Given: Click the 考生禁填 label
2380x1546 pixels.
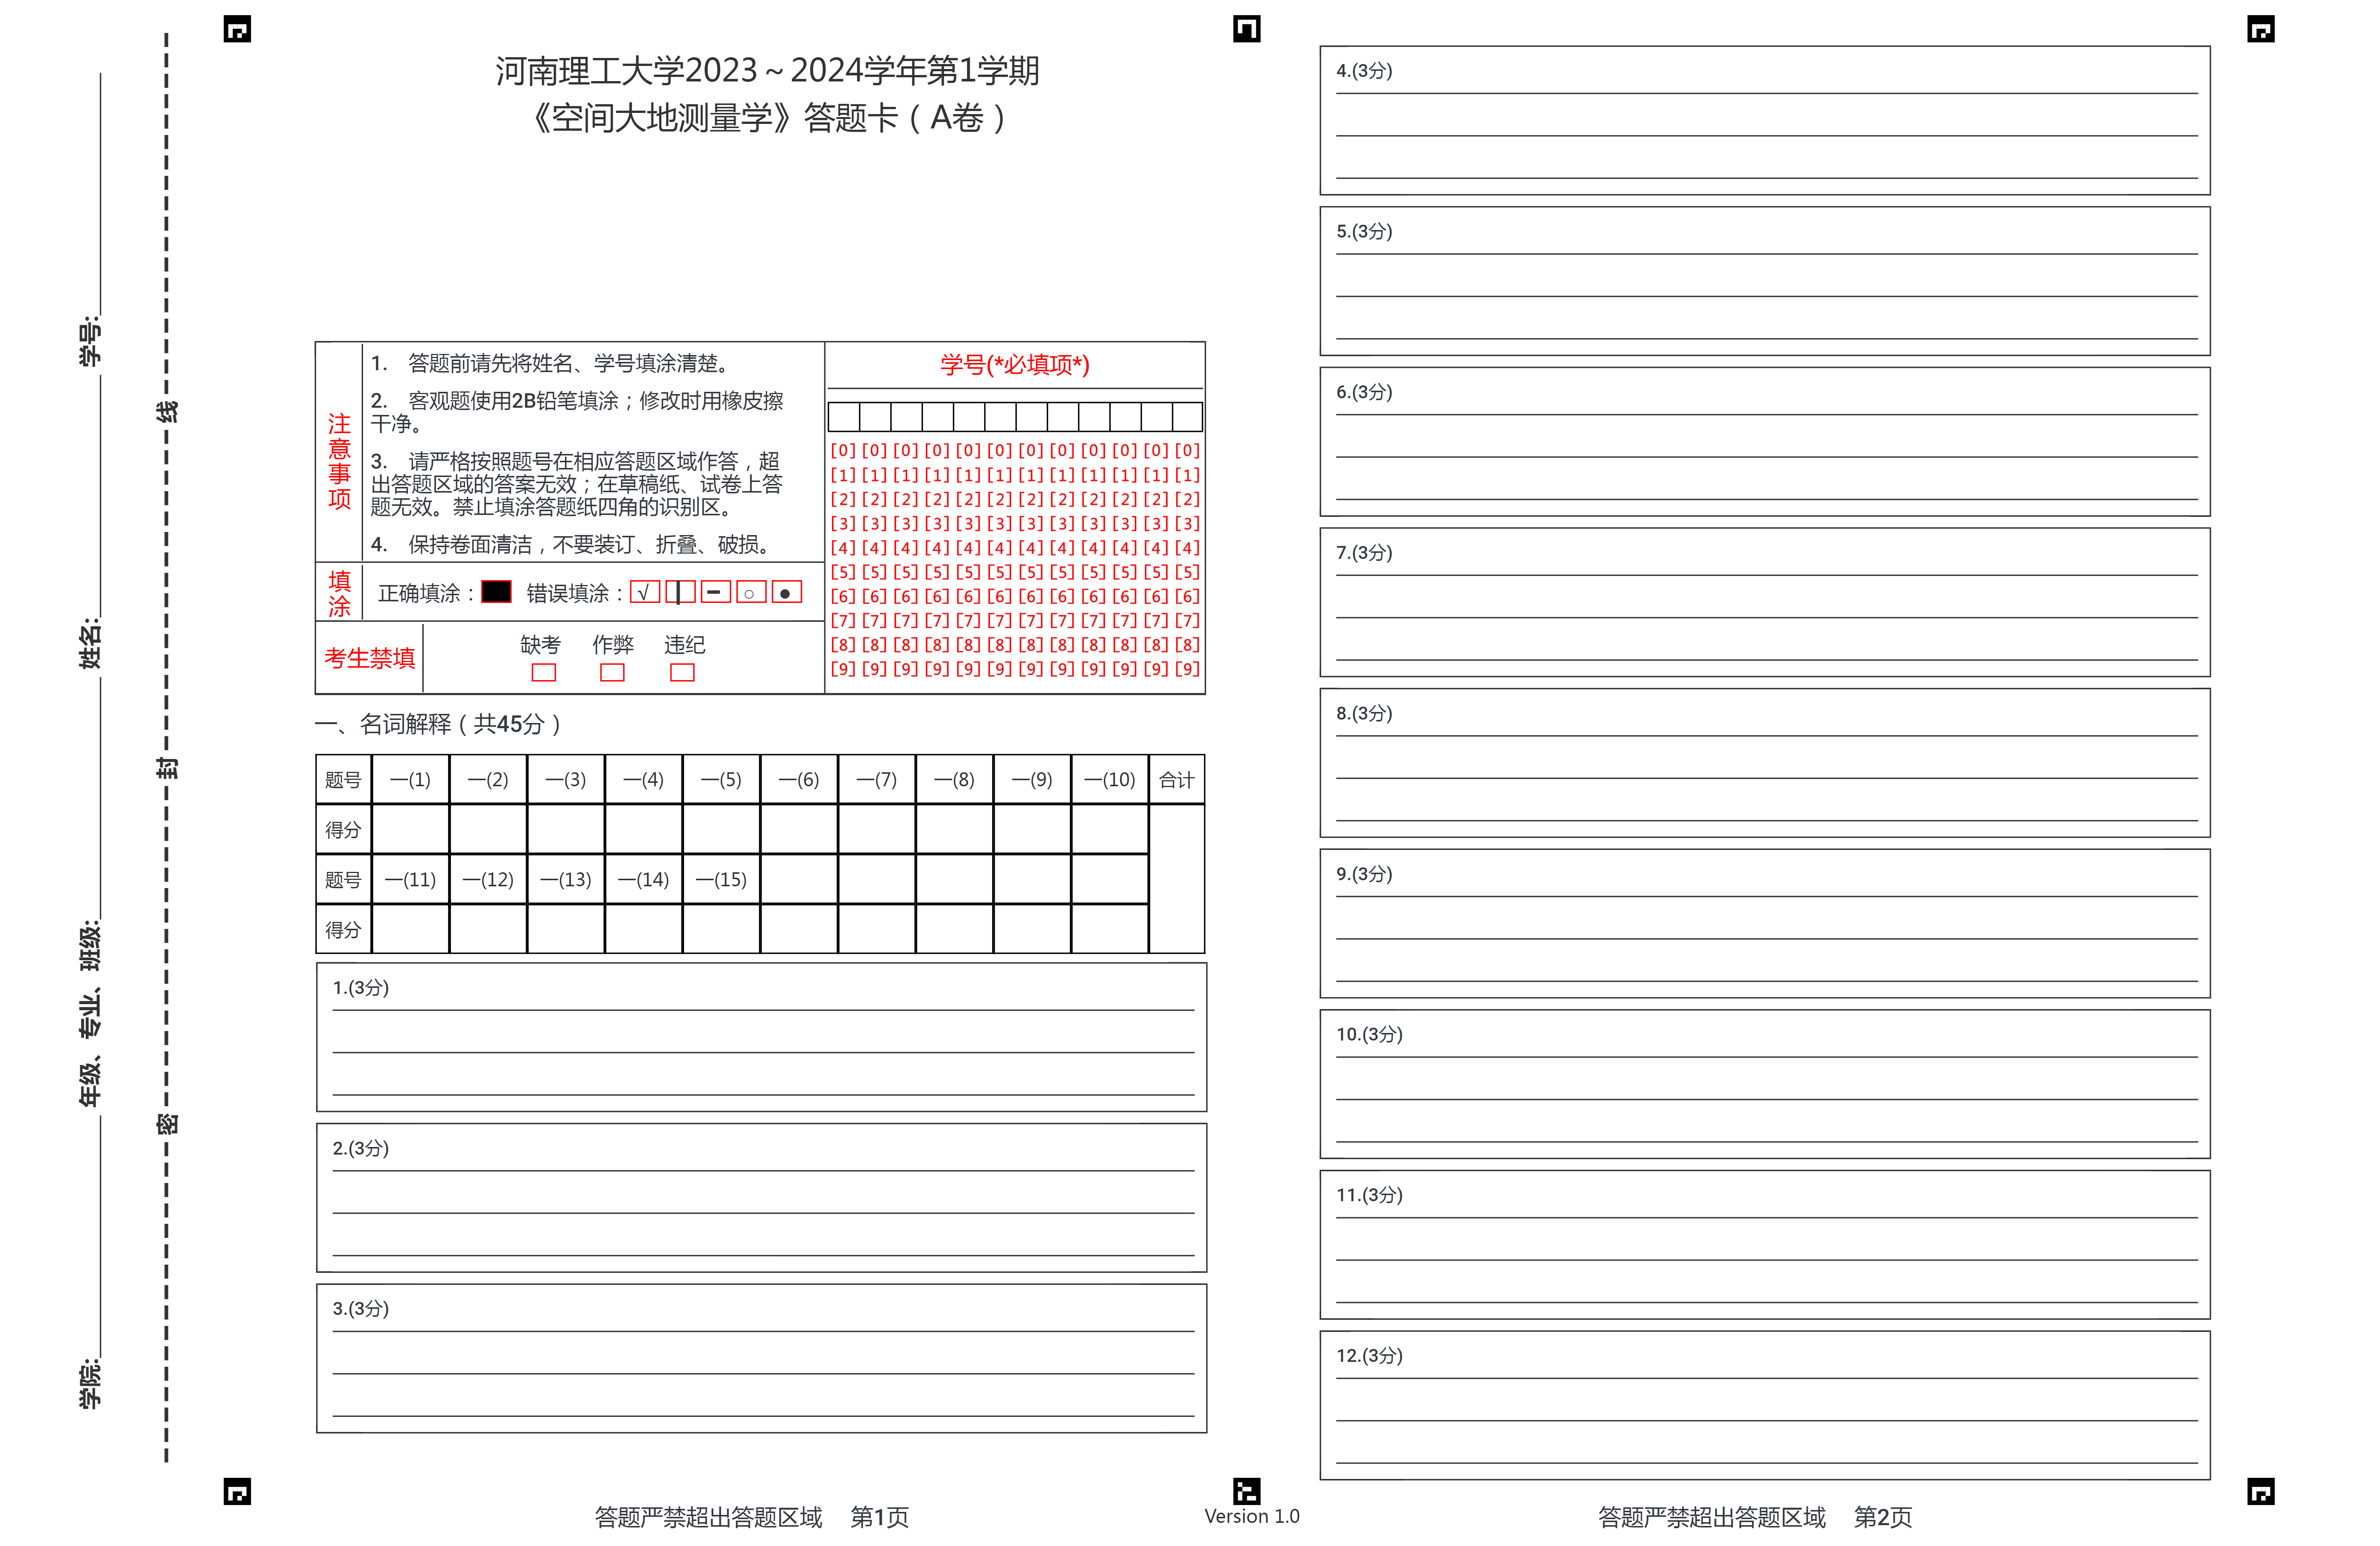Looking at the screenshot, I should click(369, 658).
